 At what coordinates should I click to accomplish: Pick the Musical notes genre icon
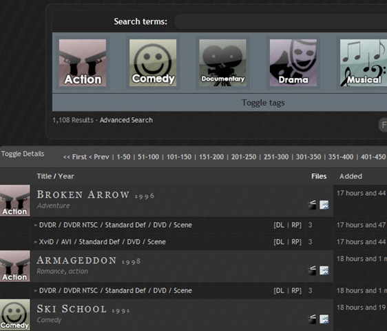364,63
